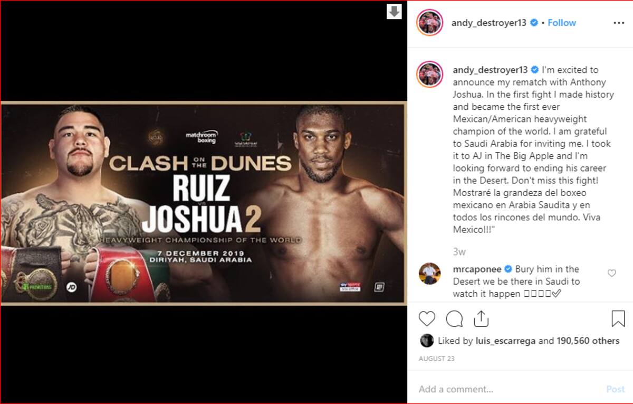Save the post with the bookmark icon
This screenshot has width=633, height=404.
click(x=618, y=318)
